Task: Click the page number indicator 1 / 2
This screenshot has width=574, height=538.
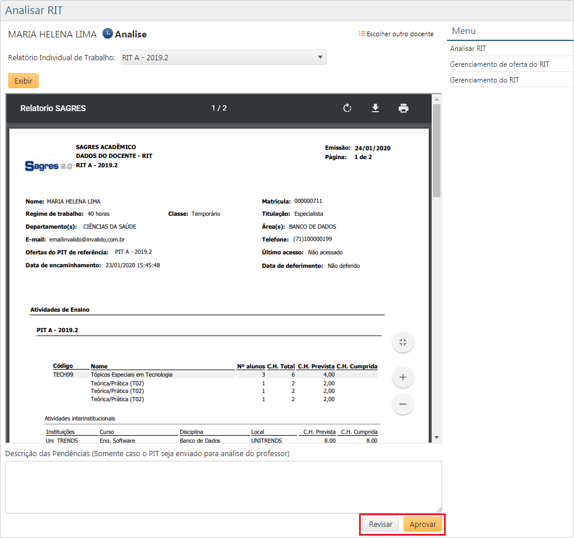Action: click(219, 108)
